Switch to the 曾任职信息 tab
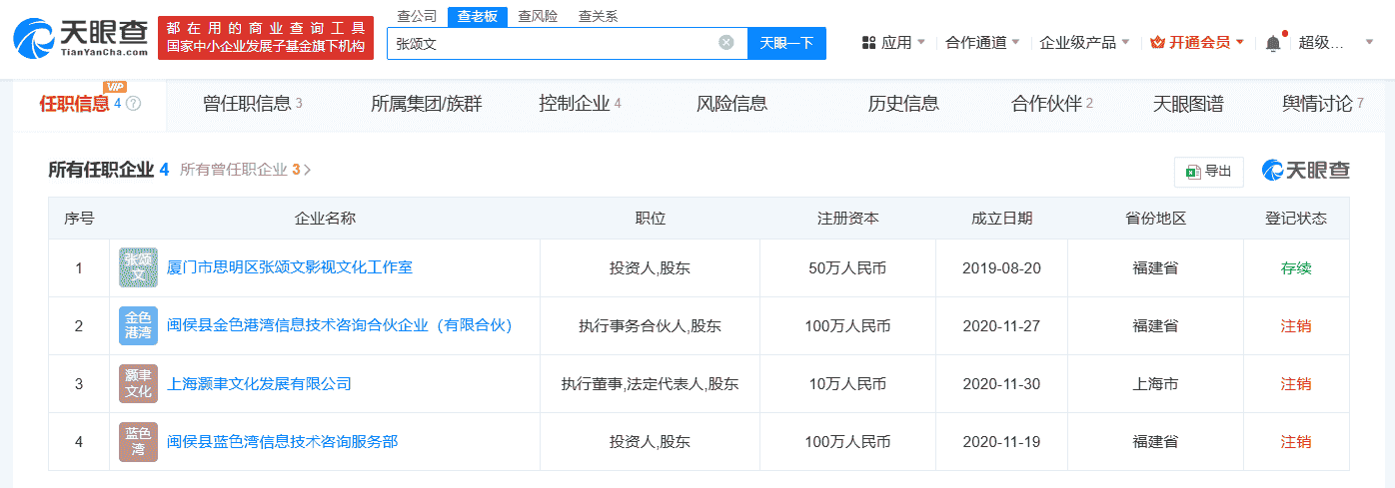1395x488 pixels. click(252, 104)
